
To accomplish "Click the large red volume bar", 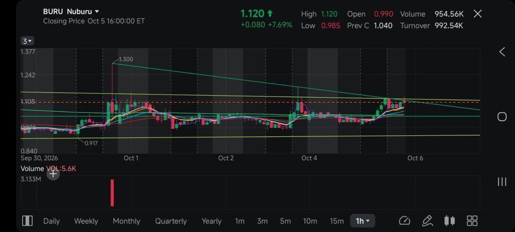I will pos(112,193).
